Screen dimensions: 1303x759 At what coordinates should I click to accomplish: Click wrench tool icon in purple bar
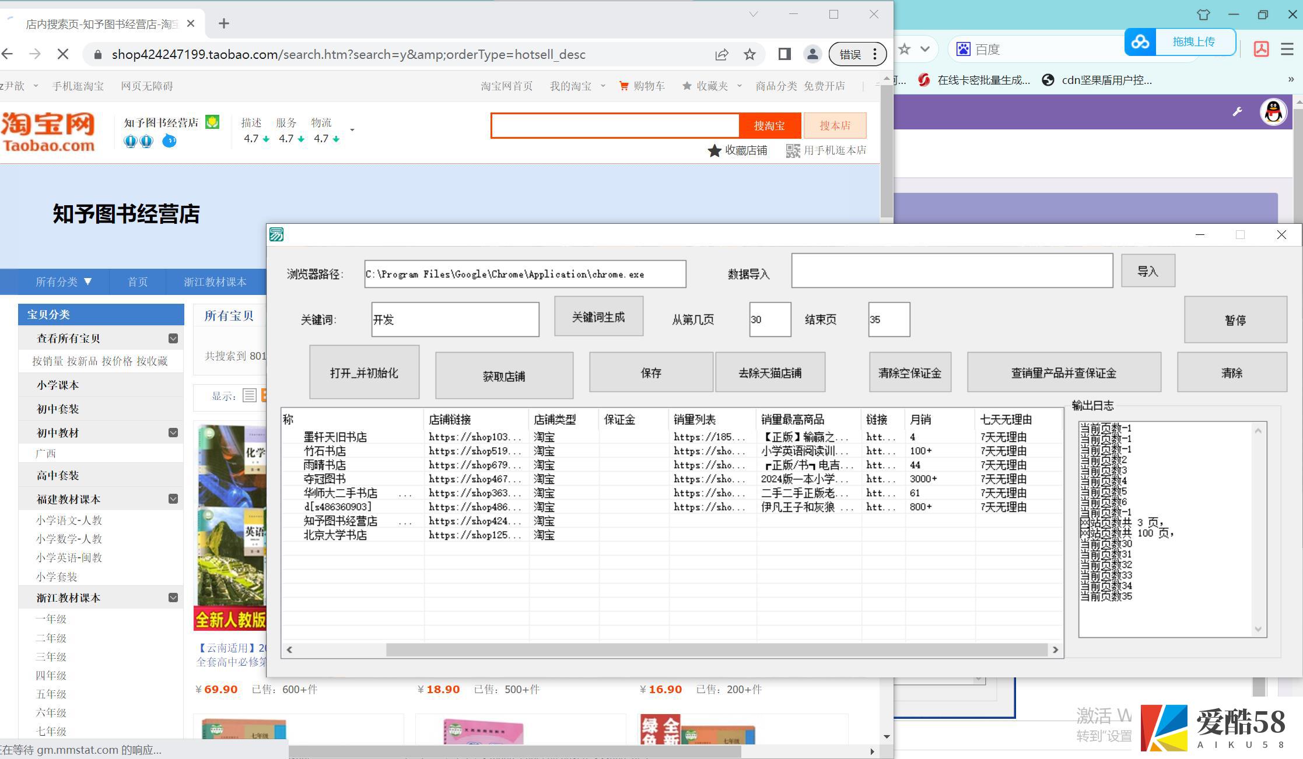pos(1237,111)
